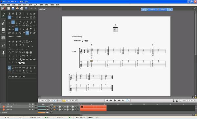This screenshot has height=119, width=197.
Task: Select the ppp dynamic icon
Action: (x=10, y=33)
